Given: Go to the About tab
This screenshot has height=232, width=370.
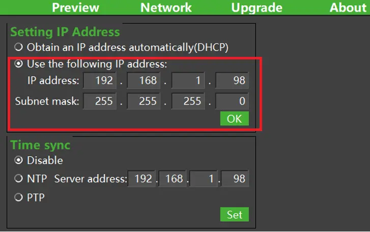Looking at the screenshot, I should (x=348, y=8).
